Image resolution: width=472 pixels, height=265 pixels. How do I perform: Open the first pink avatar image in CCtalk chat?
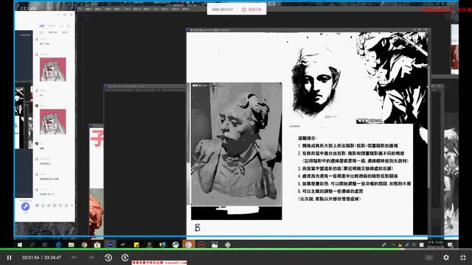pos(52,69)
